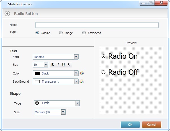Click the Radio On preview item

[x=120, y=56]
